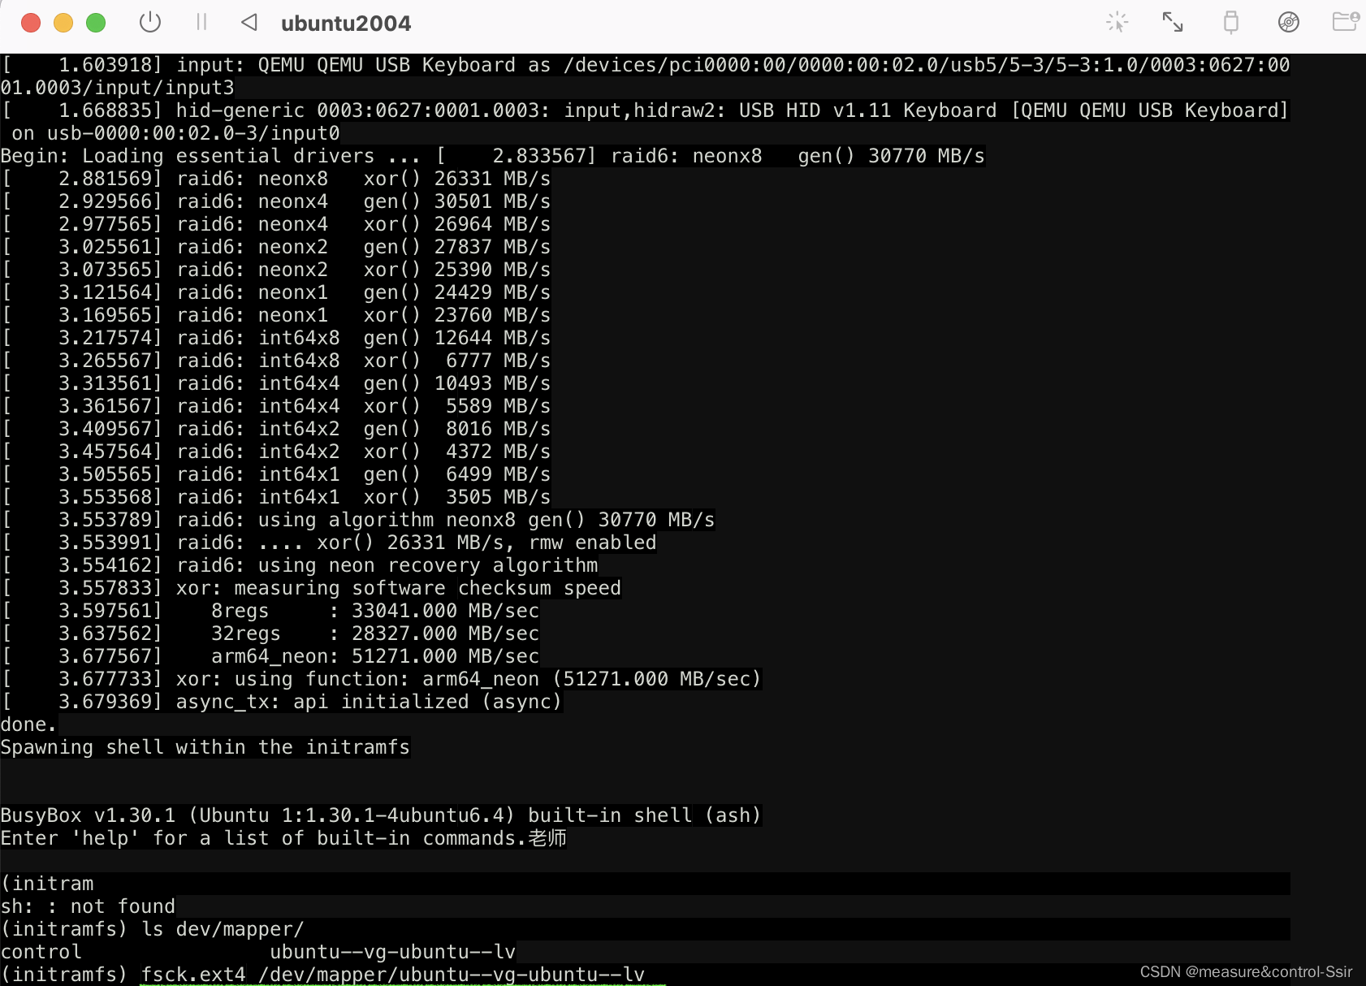Open the USB devices icon

coord(1231,22)
